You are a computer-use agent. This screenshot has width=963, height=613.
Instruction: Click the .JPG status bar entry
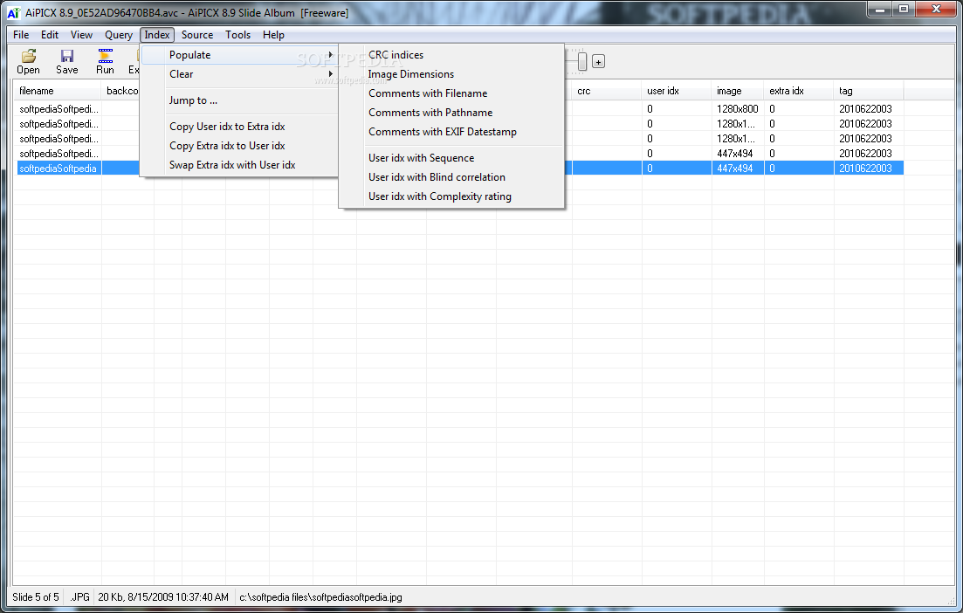point(79,597)
